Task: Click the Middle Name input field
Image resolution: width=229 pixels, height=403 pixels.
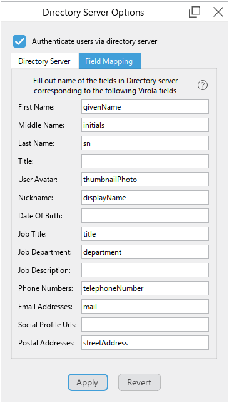Action: pos(145,125)
